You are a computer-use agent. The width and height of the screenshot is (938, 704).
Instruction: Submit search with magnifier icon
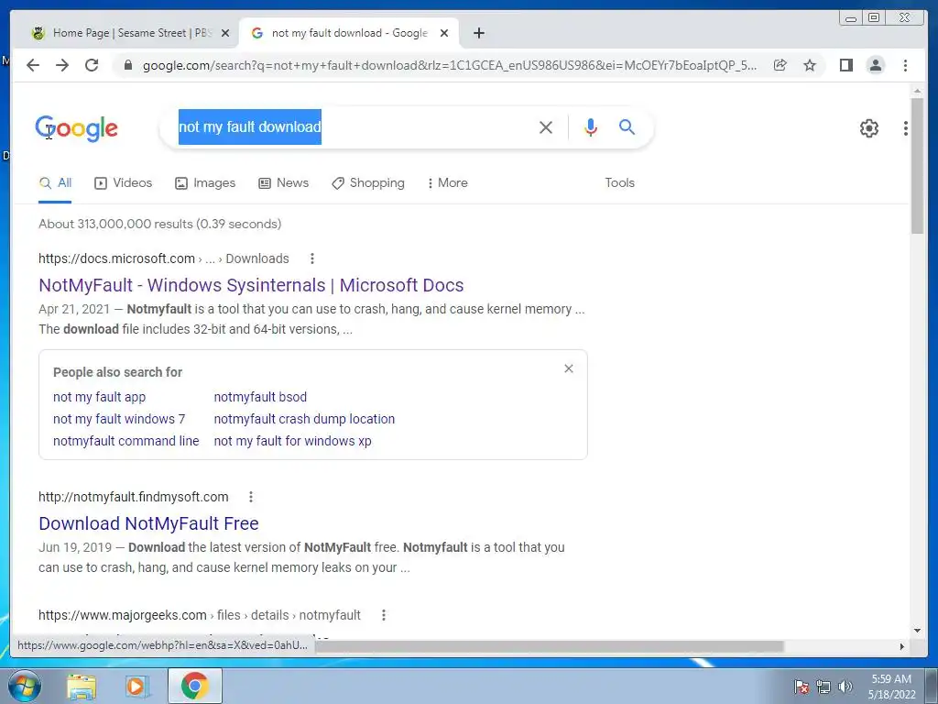click(627, 126)
